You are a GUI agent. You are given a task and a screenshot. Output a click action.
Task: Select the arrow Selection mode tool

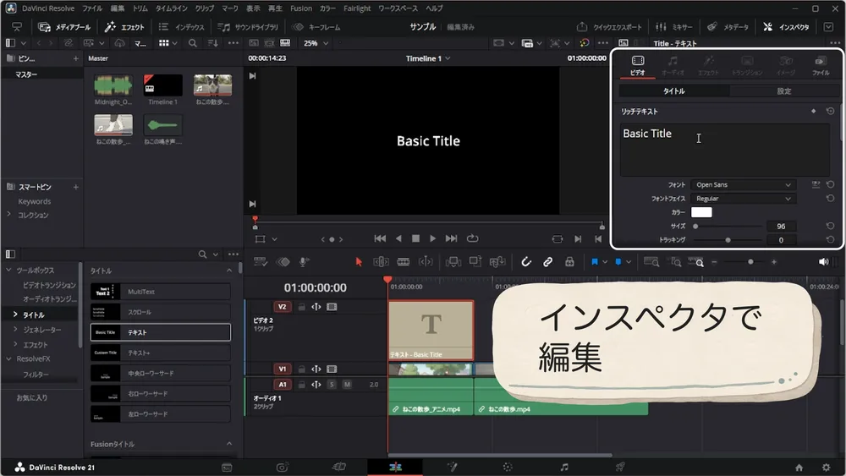[x=359, y=262]
